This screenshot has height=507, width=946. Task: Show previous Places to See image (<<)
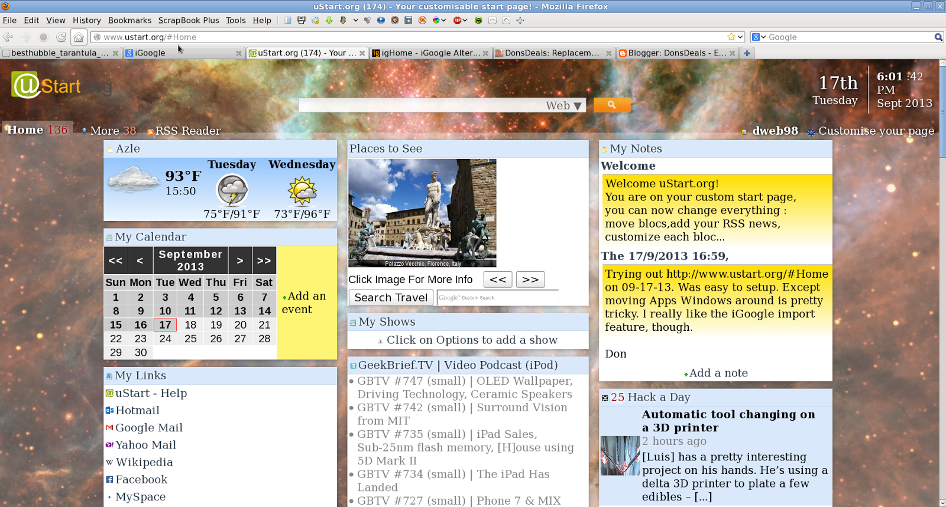498,279
